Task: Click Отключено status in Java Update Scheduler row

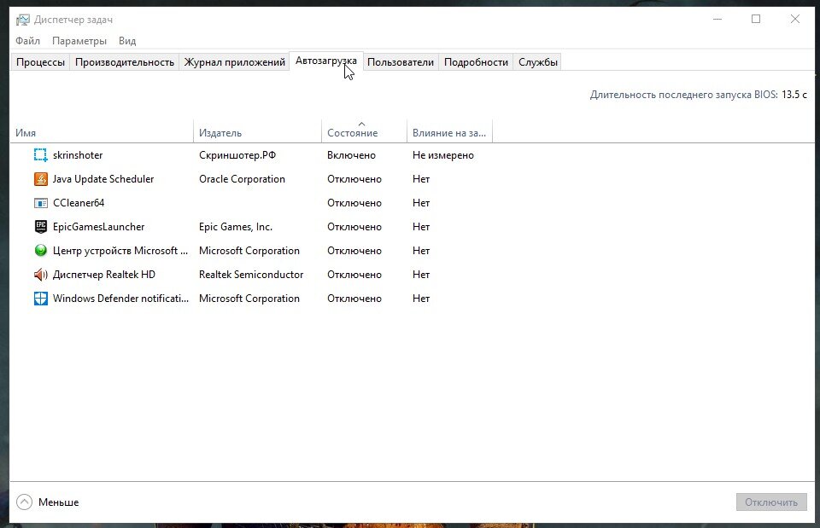Action: click(354, 179)
